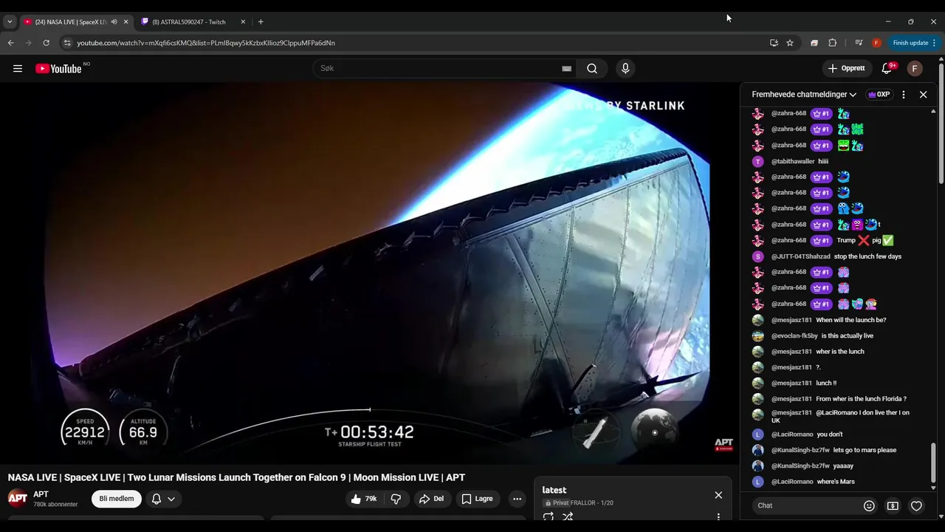The image size is (945, 532).
Task: Toggle playlist shuffle icon
Action: point(568,517)
